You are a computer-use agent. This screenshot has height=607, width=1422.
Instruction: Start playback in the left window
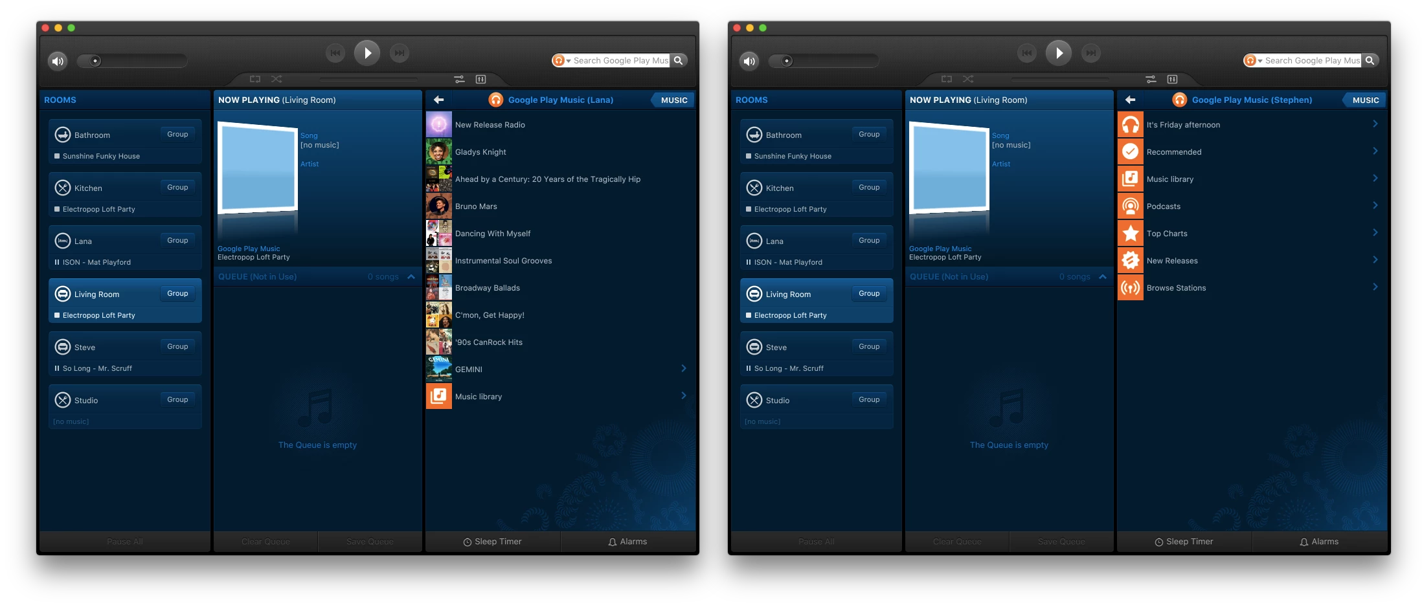(x=367, y=53)
